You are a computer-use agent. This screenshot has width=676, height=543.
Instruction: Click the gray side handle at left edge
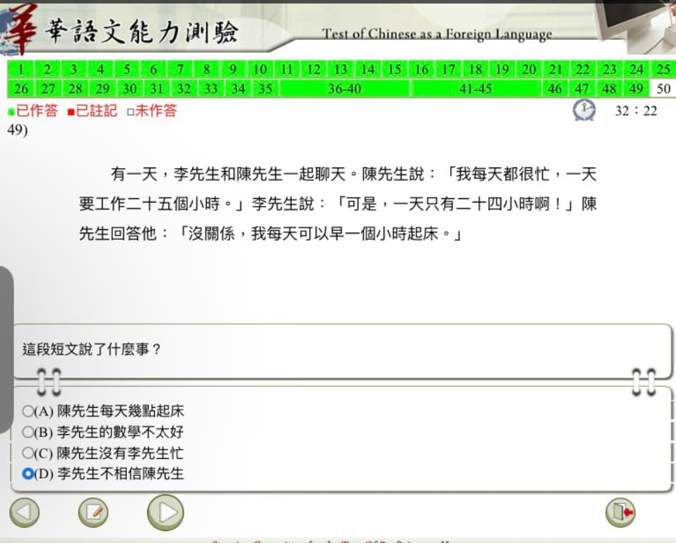(x=6, y=350)
